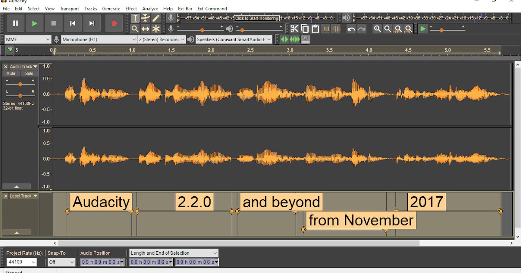Open the Transport menu
521x273 pixels.
tap(69, 8)
